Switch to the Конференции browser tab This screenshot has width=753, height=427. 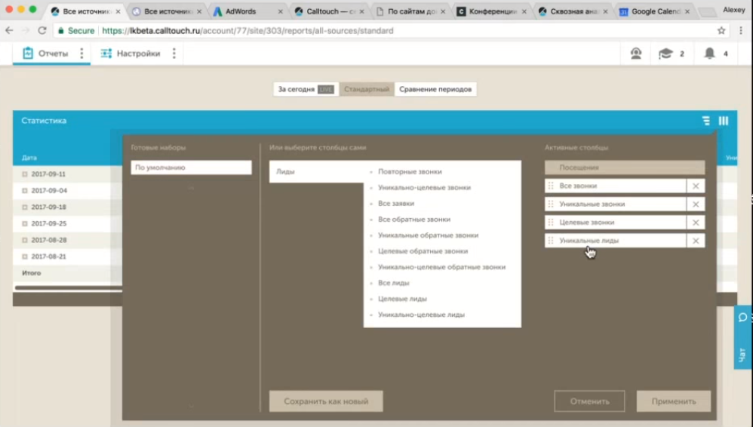[x=493, y=11]
